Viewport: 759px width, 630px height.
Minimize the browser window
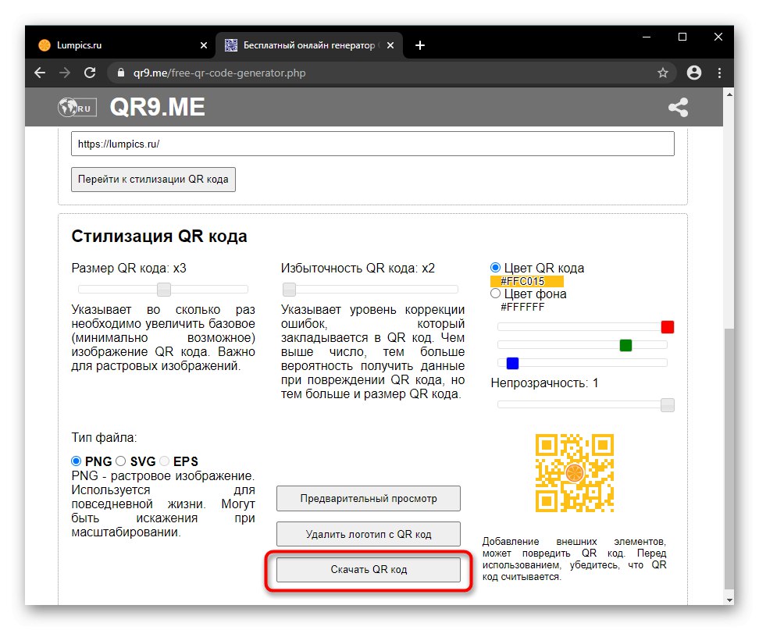[647, 37]
